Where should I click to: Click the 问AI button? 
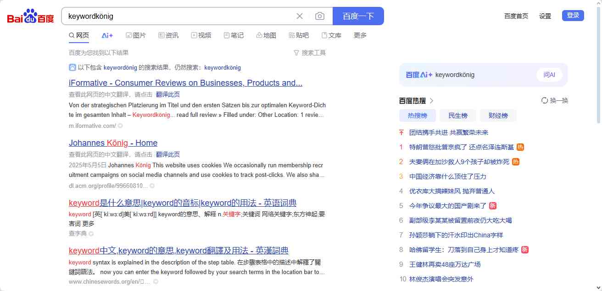pyautogui.click(x=549, y=75)
